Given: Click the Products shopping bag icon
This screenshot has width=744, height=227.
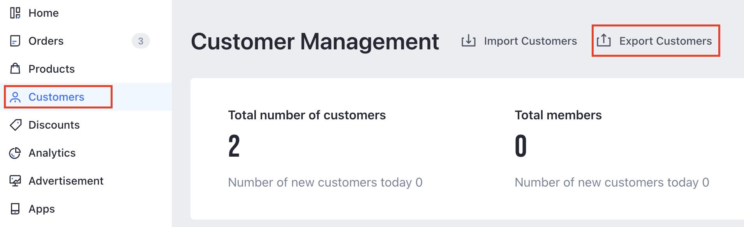Looking at the screenshot, I should [15, 69].
